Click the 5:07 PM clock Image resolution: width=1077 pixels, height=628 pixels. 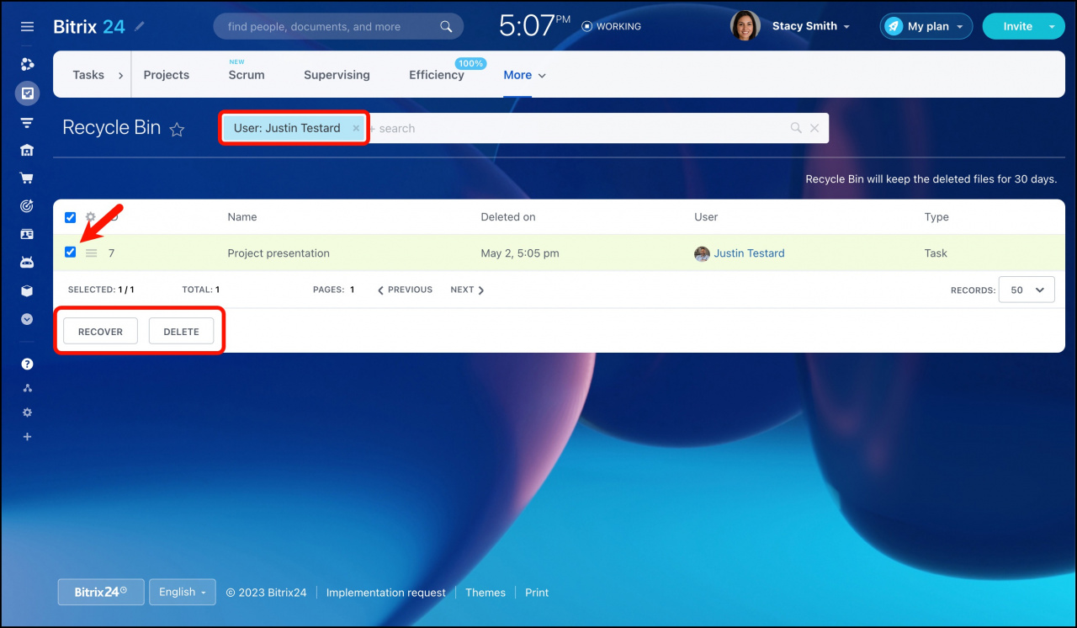pyautogui.click(x=534, y=26)
